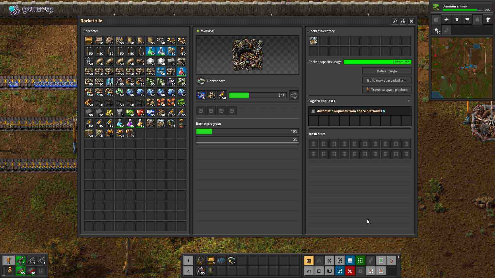Click the processing unit ingredient slot
The image size is (495, 278).
201,95
